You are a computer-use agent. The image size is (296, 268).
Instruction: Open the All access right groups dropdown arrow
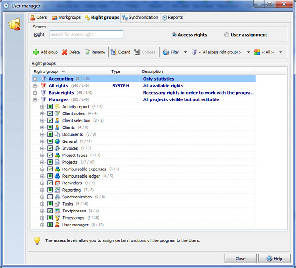pyautogui.click(x=249, y=52)
